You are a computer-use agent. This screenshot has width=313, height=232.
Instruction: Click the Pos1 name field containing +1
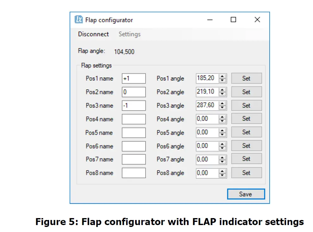pos(134,78)
